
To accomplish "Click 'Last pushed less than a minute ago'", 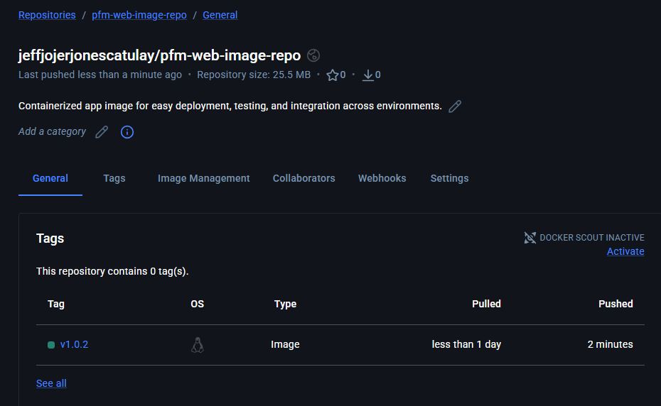I will click(100, 75).
